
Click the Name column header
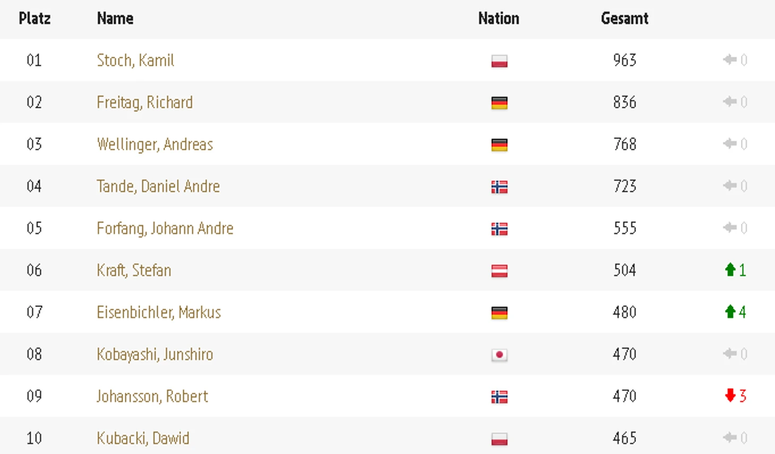pyautogui.click(x=115, y=19)
